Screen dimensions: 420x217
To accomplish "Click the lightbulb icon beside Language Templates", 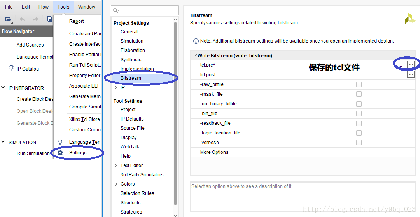I will (60, 142).
